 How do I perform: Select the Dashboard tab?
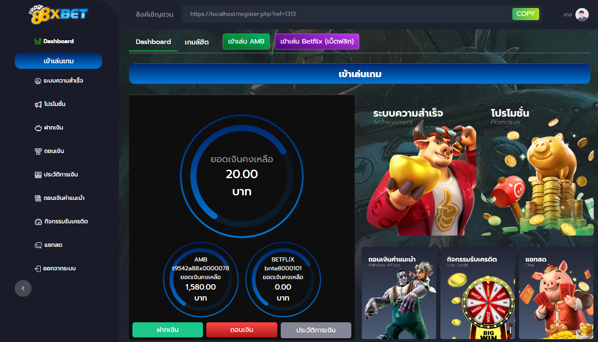(x=153, y=42)
